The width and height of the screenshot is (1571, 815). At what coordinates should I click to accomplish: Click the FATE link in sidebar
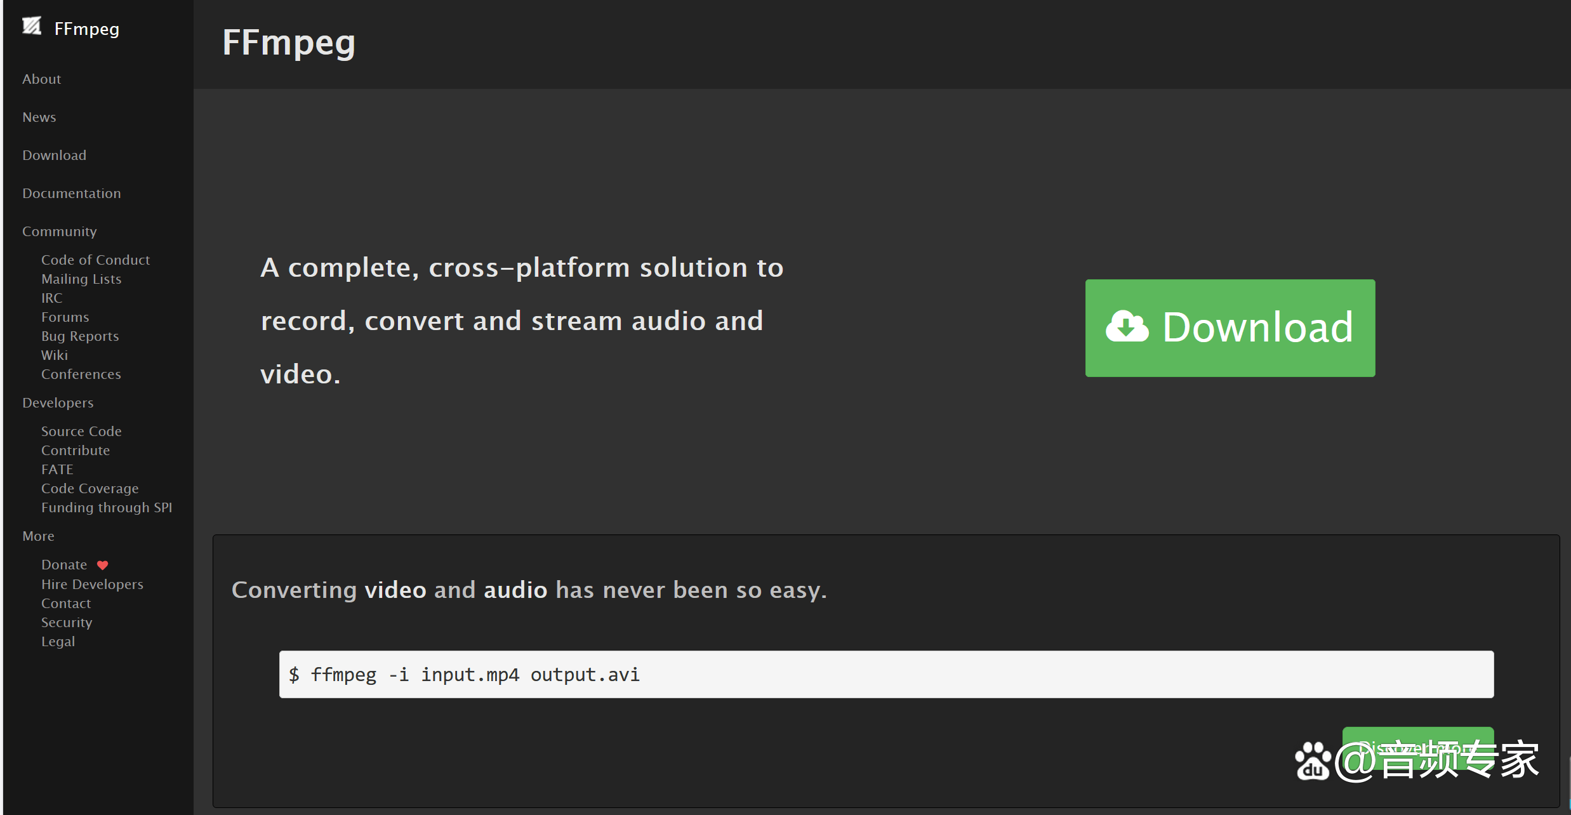(x=57, y=470)
